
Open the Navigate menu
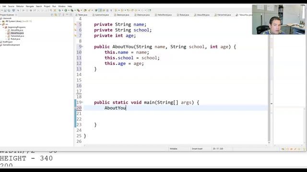[30, 6]
